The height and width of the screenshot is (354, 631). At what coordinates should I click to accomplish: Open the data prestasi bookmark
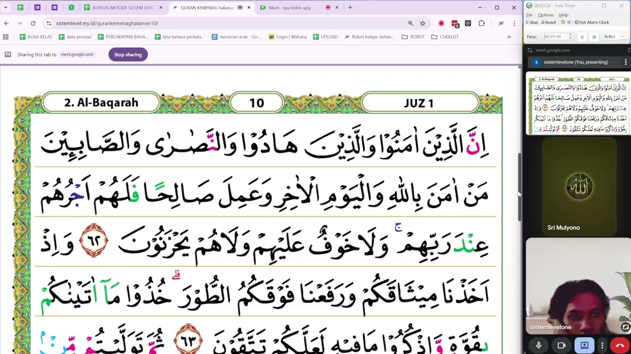tap(75, 37)
